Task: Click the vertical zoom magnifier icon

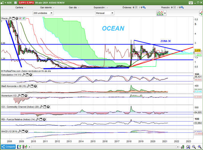Action: (188, 147)
